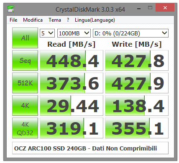Image resolution: width=179 pixels, height=163 pixels.
Task: Run all benchmarks with the All button
Action: [25, 38]
